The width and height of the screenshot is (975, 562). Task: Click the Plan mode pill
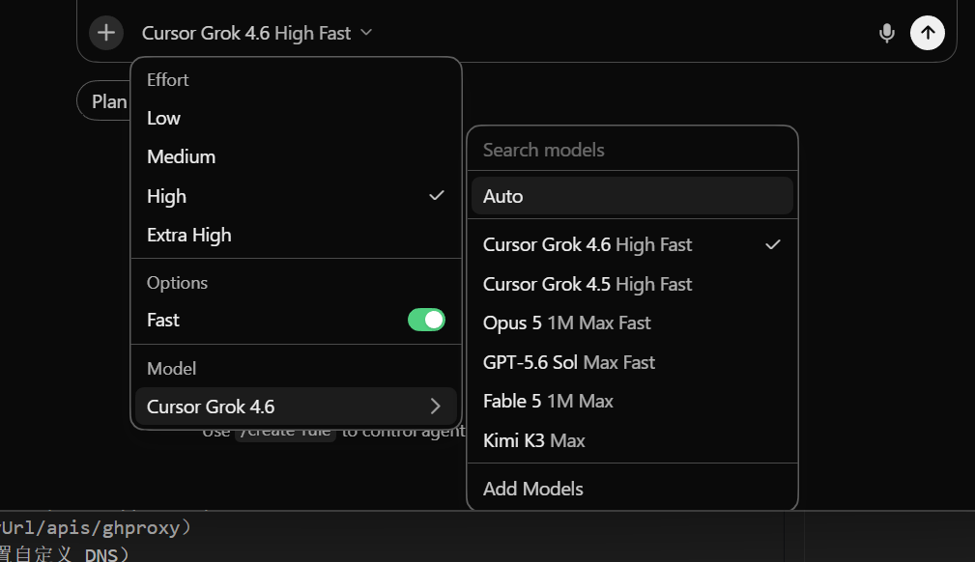104,101
